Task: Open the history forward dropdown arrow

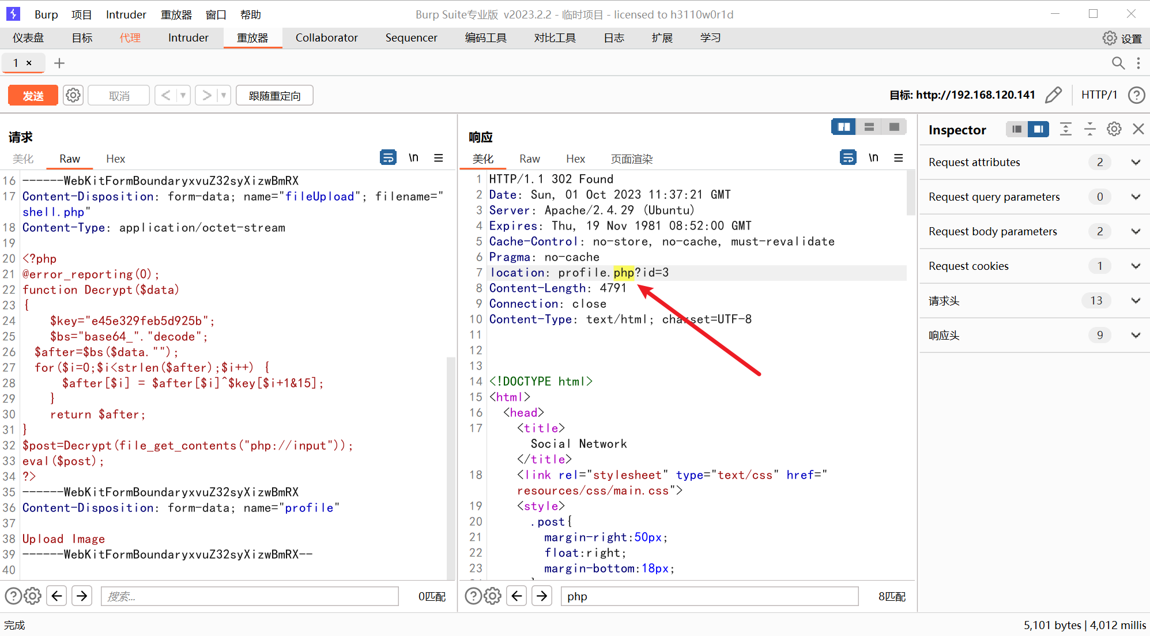Action: 223,95
